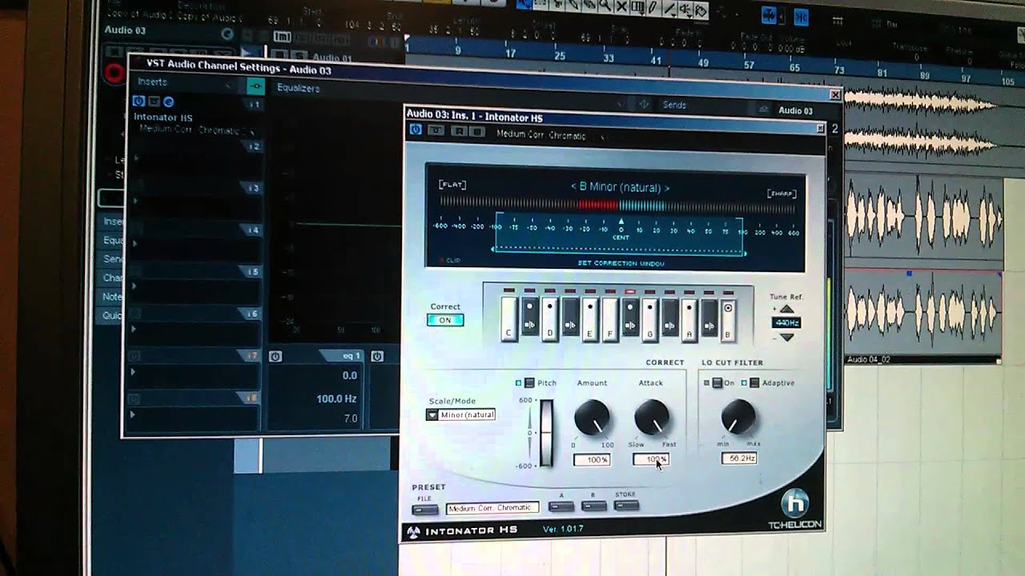Select the Intonator HS insert slot
Image resolution: width=1025 pixels, height=576 pixels.
point(163,117)
